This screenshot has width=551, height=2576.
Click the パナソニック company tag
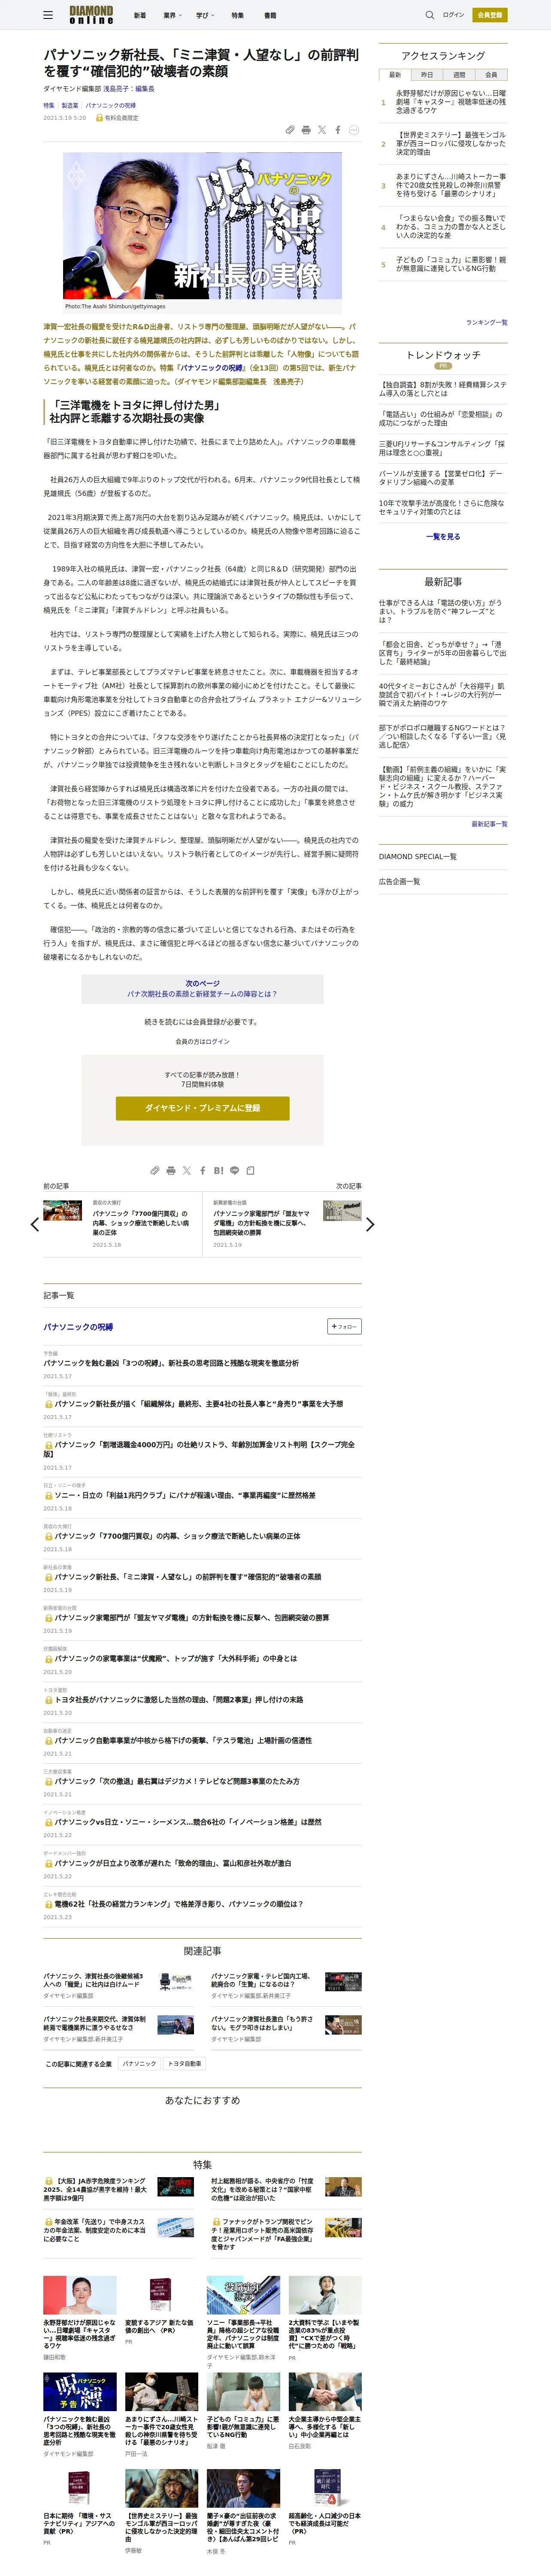139,2064
